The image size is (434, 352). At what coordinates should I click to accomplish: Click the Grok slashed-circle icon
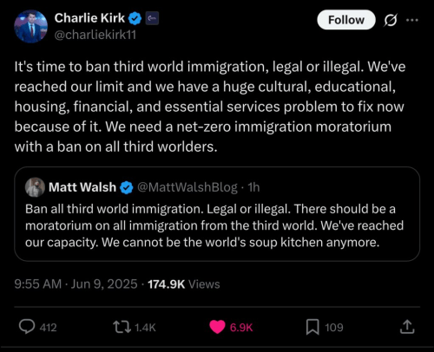pyautogui.click(x=391, y=20)
